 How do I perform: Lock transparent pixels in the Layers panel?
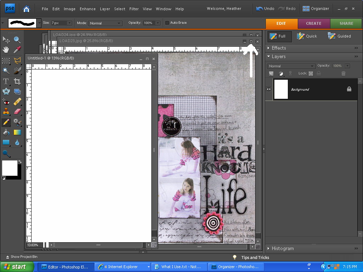pos(311,73)
